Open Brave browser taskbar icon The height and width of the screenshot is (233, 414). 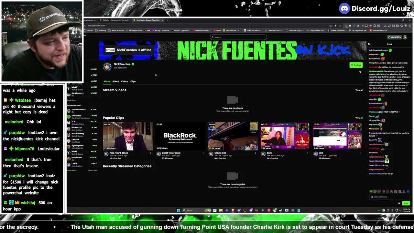click(x=233, y=210)
